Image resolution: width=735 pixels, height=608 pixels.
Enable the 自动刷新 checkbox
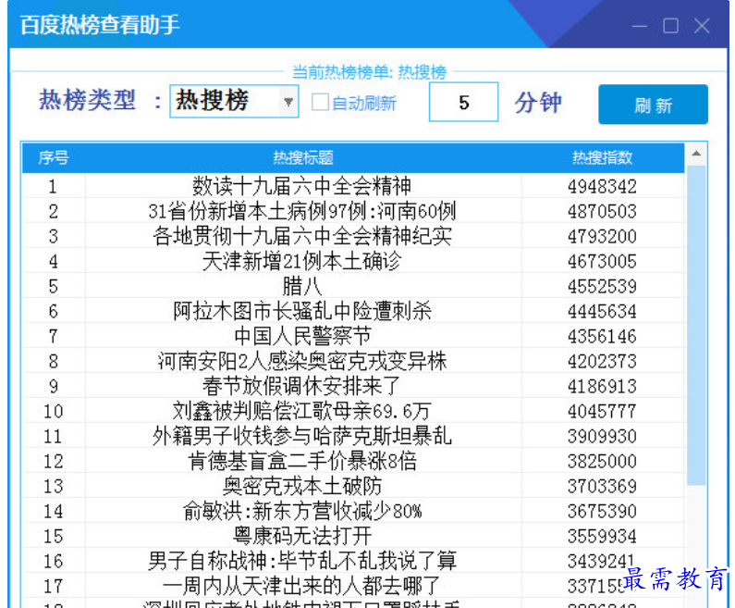320,102
